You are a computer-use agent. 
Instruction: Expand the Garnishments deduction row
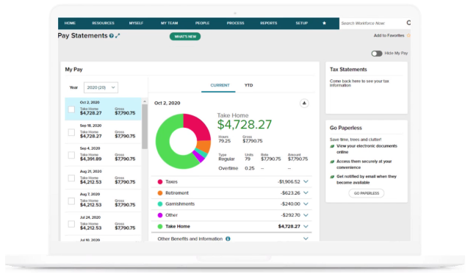(306, 204)
